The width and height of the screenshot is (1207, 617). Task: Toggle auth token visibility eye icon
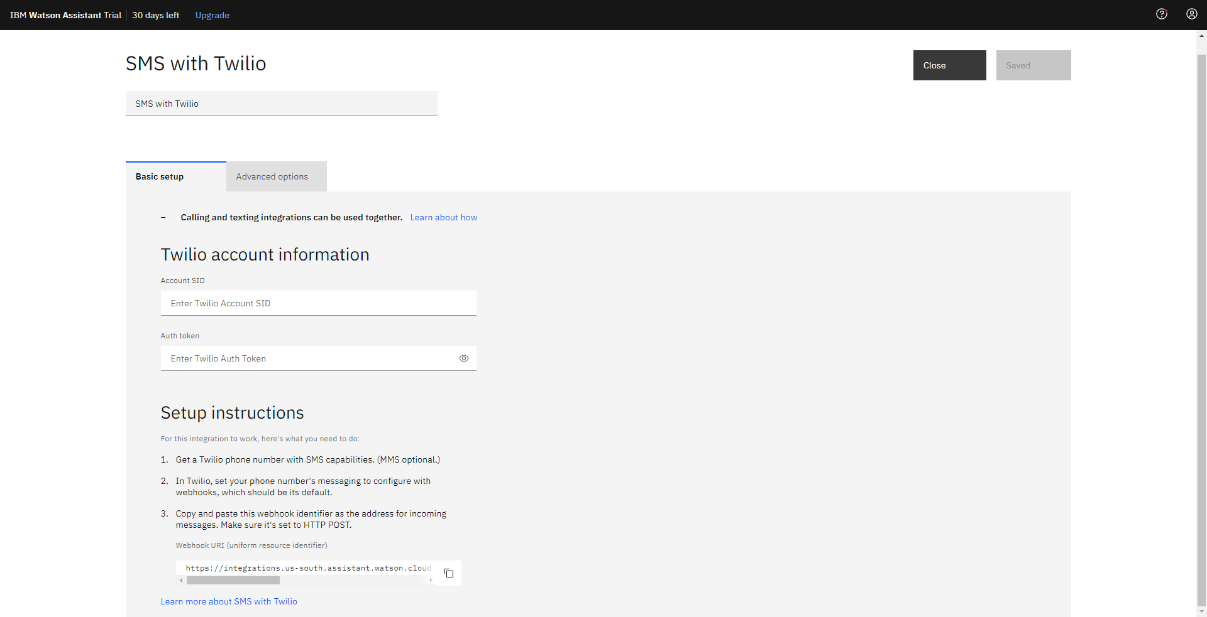click(464, 358)
